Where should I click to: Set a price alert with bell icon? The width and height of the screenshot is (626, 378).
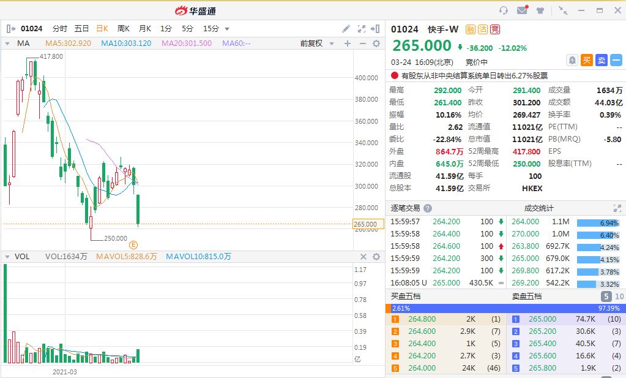point(572,60)
